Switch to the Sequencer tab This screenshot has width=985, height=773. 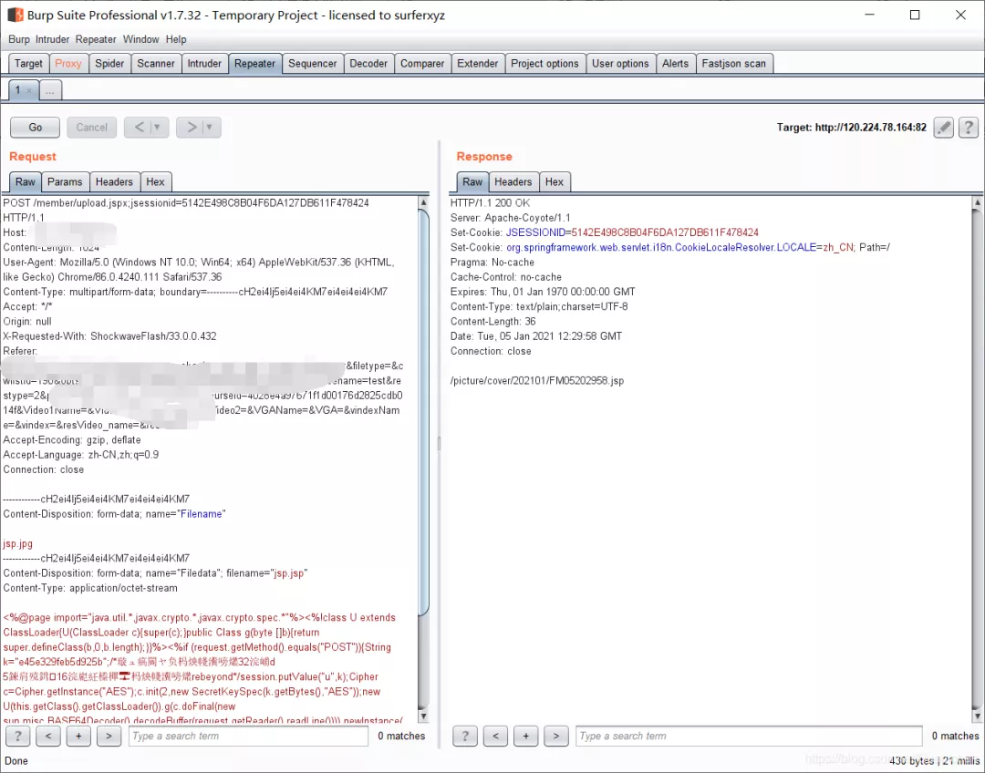click(312, 64)
